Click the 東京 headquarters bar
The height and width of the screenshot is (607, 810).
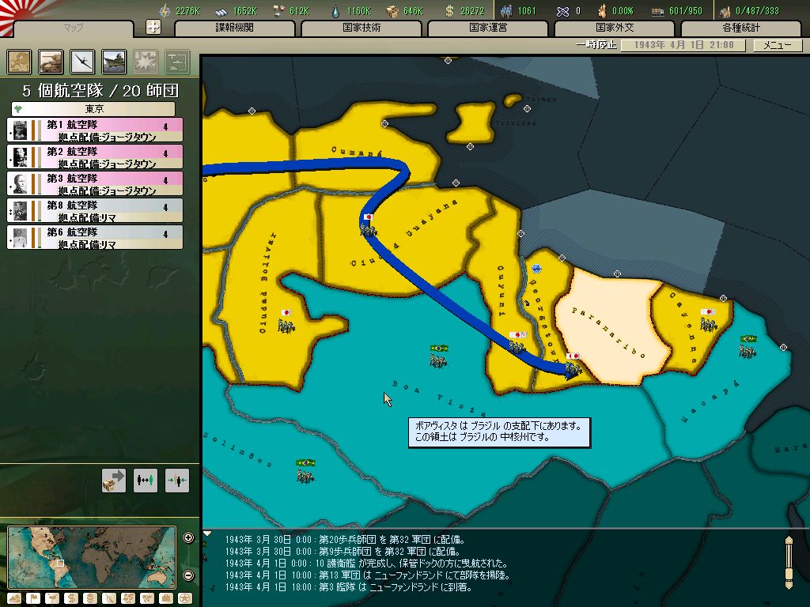point(93,109)
